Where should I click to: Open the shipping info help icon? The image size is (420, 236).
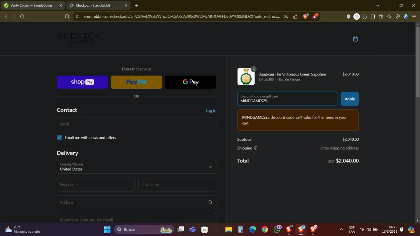coord(256,148)
